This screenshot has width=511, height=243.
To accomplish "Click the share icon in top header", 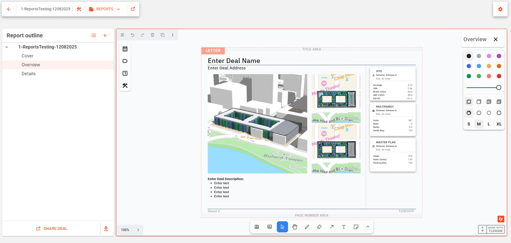I will [133, 9].
